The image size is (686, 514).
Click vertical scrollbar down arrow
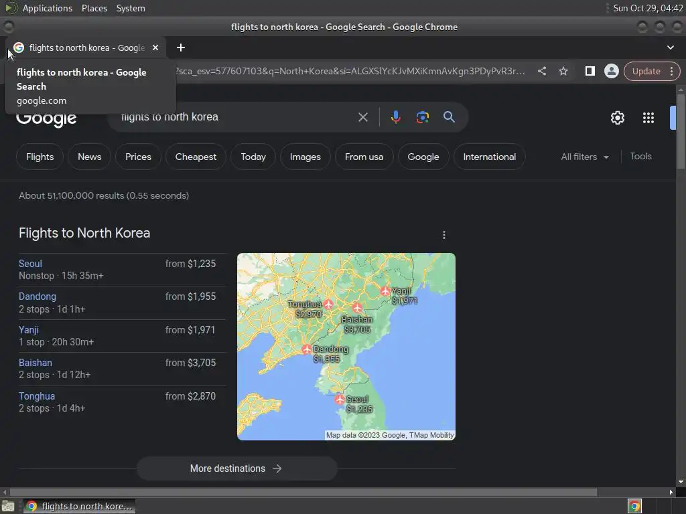681,482
